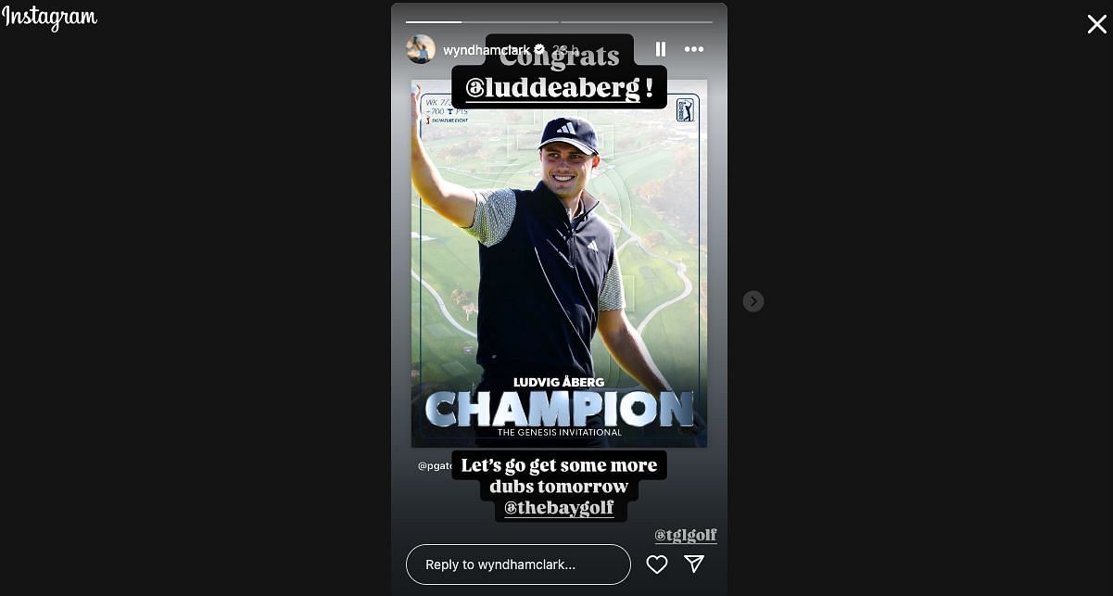Focus the Reply to wyndhamclark field

tap(518, 564)
